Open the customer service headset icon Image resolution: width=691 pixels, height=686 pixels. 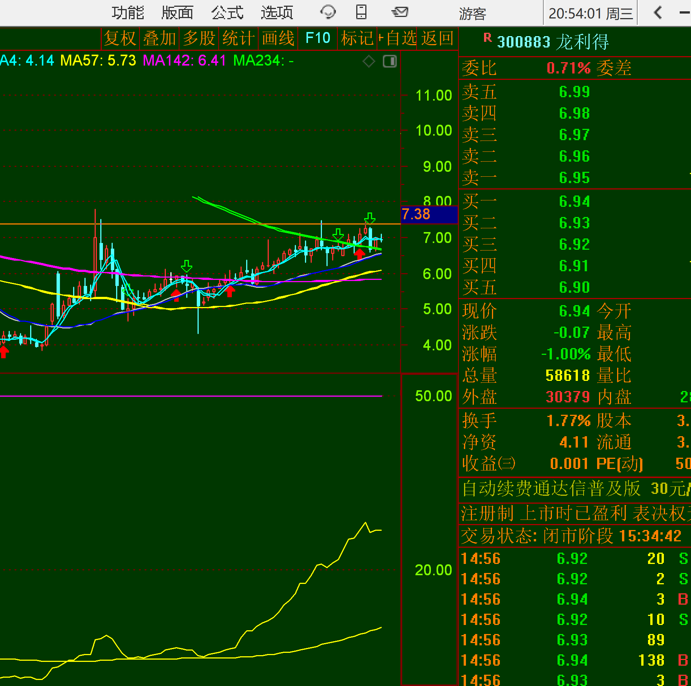[328, 12]
